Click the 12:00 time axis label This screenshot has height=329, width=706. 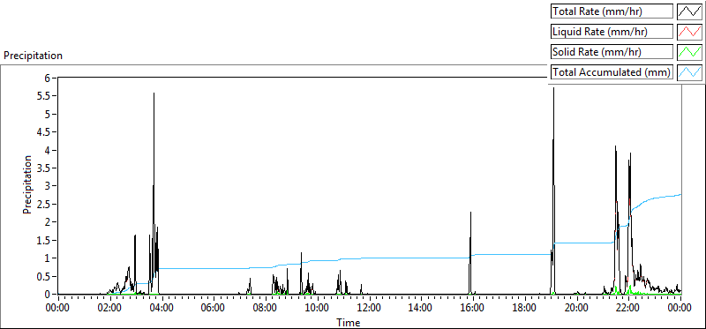[369, 309]
